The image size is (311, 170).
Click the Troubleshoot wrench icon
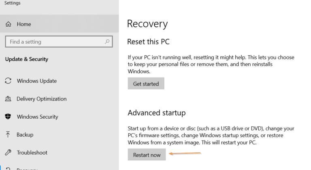point(8,153)
